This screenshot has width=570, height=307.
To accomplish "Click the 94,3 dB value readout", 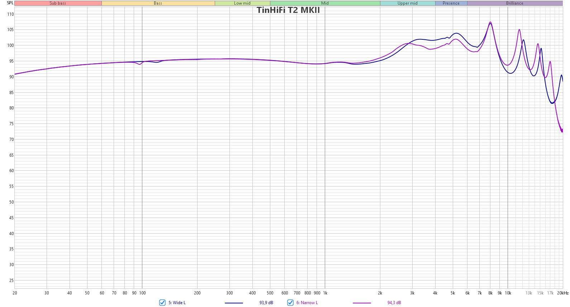I will click(394, 303).
